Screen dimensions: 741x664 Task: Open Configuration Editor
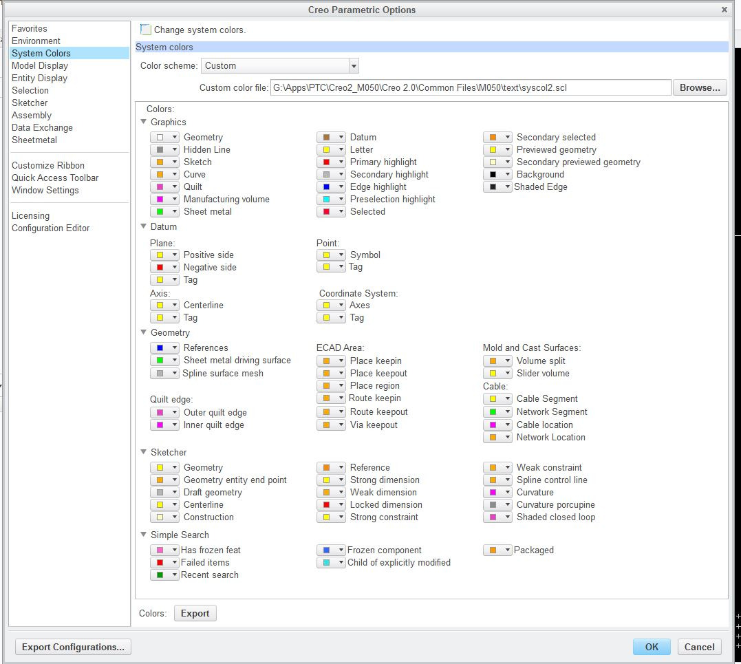pos(50,228)
